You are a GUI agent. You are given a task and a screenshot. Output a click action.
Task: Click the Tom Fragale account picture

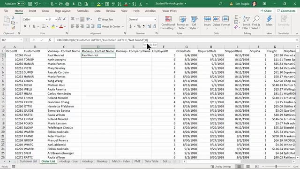[255, 4]
